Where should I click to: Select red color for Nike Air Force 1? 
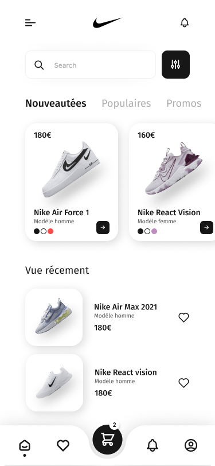tap(50, 231)
